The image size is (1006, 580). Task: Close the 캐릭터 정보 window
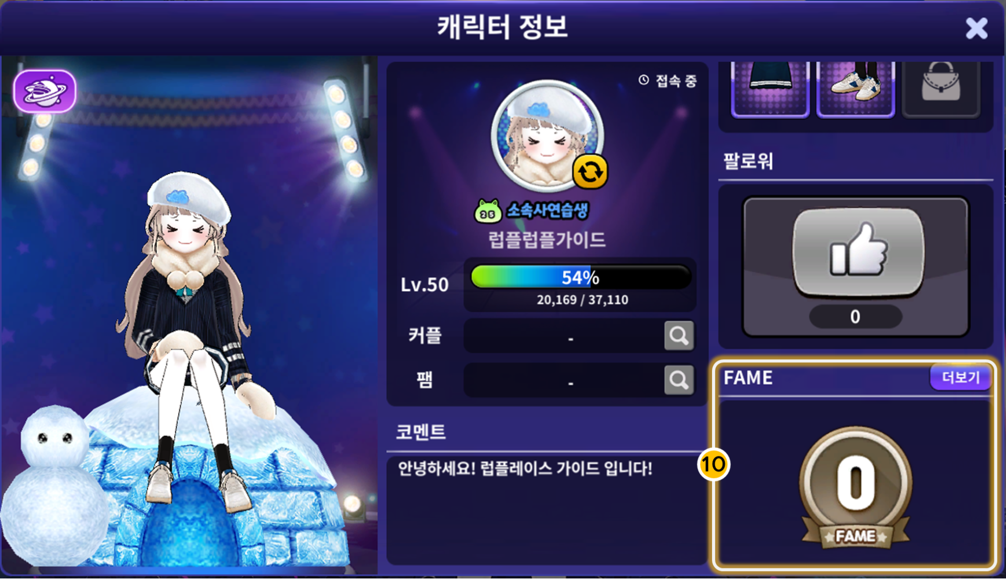[977, 28]
